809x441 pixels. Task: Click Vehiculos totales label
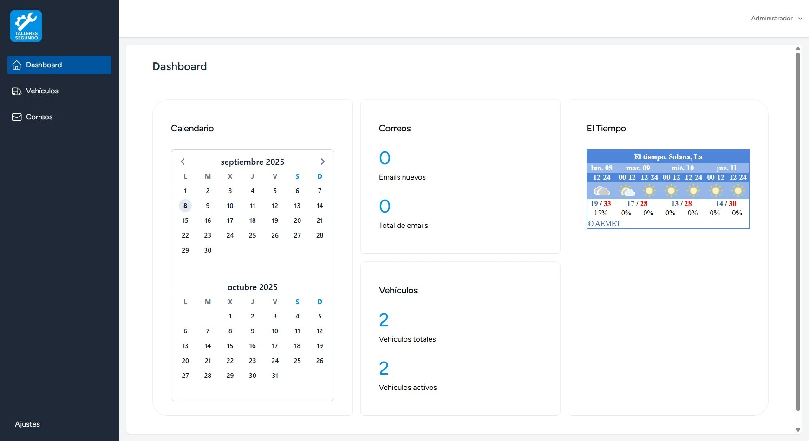(407, 339)
